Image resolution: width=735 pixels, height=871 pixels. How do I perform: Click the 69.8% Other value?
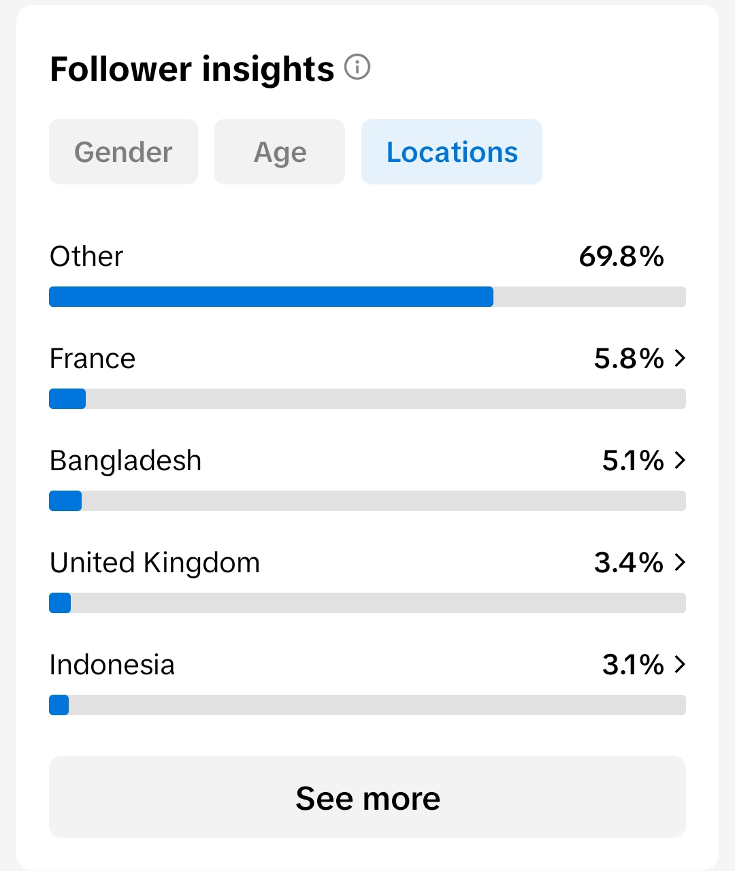point(621,257)
